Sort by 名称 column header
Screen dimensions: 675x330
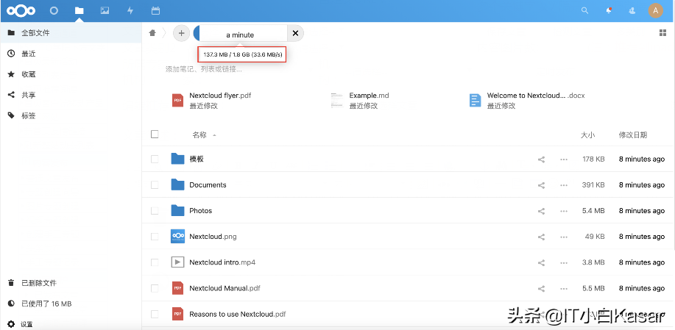point(199,135)
